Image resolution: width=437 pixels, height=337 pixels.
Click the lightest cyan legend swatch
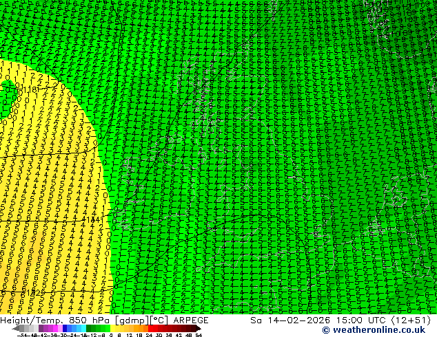83,328
